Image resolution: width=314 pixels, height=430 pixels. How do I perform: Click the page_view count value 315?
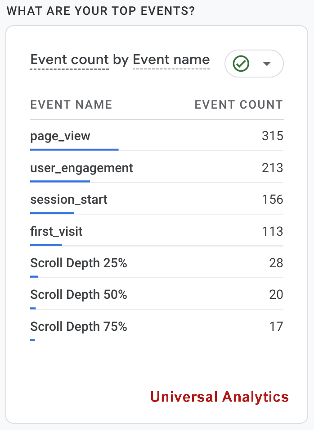pos(272,136)
